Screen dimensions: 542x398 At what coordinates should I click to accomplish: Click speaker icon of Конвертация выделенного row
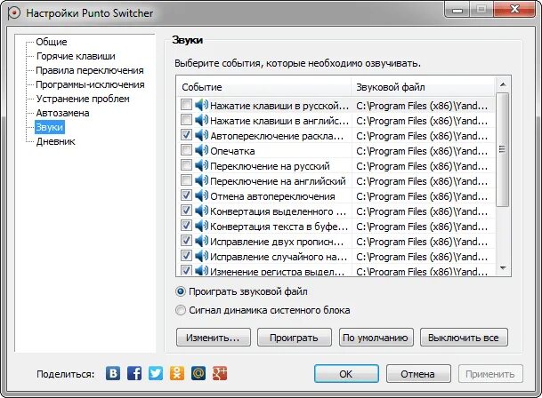click(201, 211)
